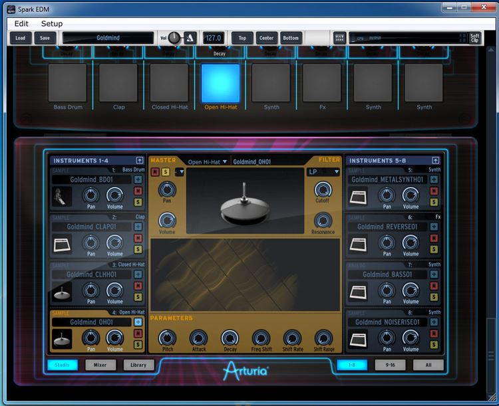
Task: Trigger the Bass Drum pad
Action: point(67,82)
